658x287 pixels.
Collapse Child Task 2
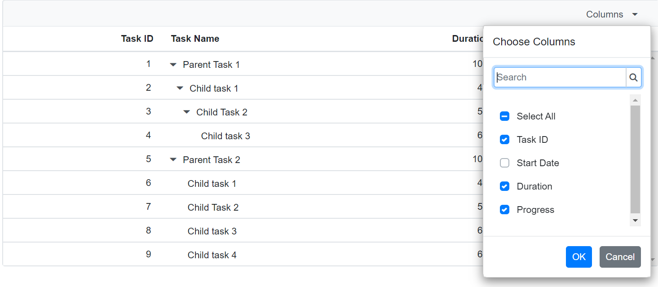tap(186, 112)
